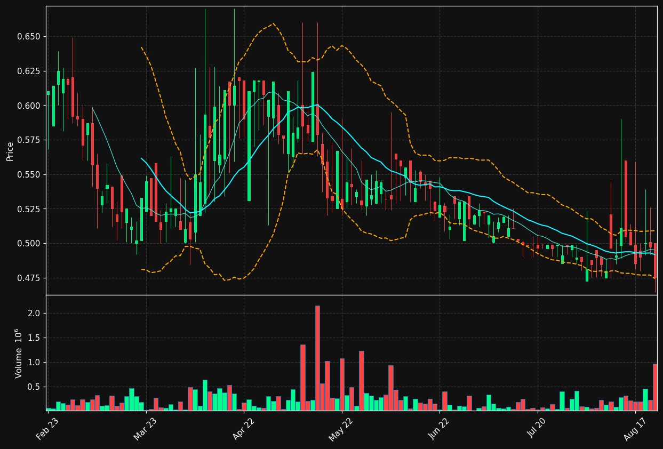
Task: Select the 1.0 volume tick label
Action: (x=34, y=363)
